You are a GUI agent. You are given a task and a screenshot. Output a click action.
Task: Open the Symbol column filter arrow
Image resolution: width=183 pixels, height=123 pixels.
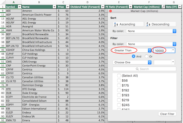click(x=19, y=7)
